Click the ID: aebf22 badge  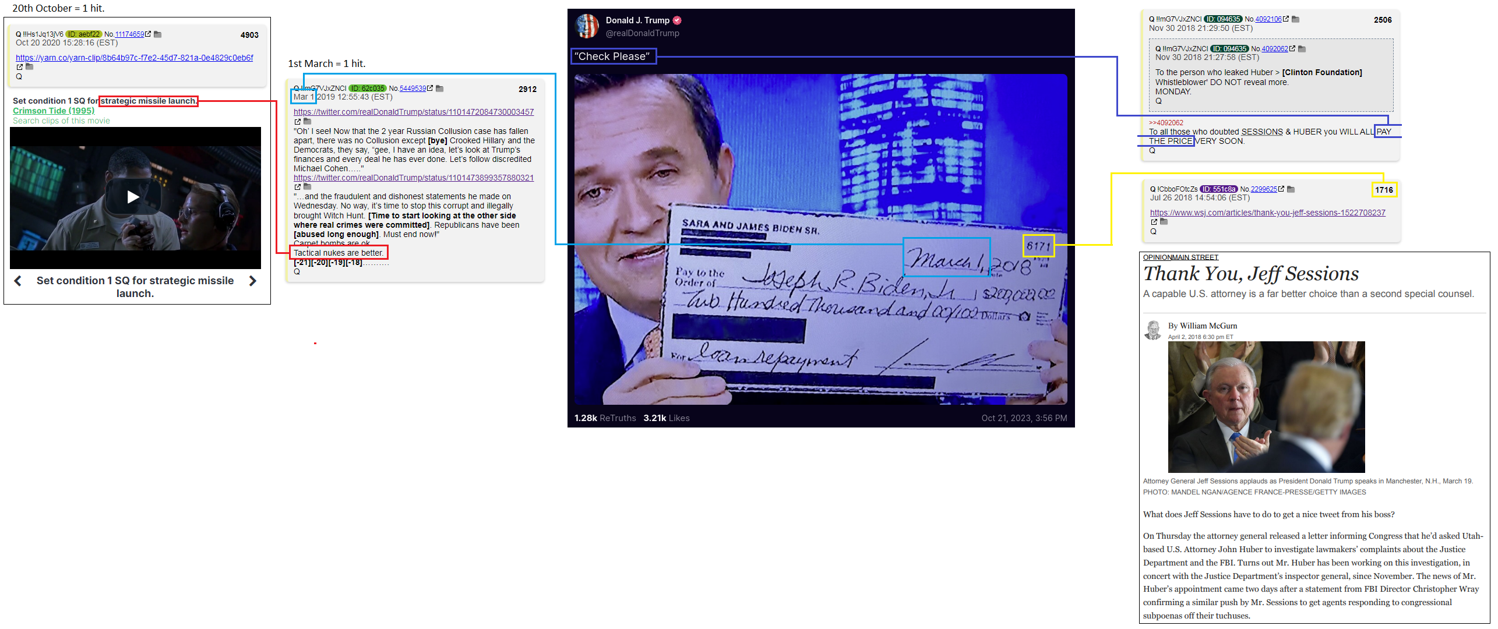coord(84,34)
